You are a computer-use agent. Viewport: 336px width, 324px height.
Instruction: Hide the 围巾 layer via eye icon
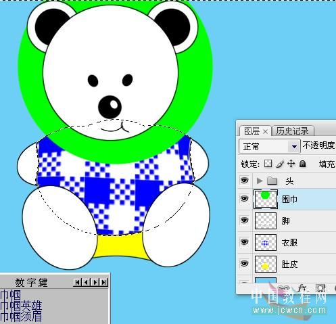(244, 199)
